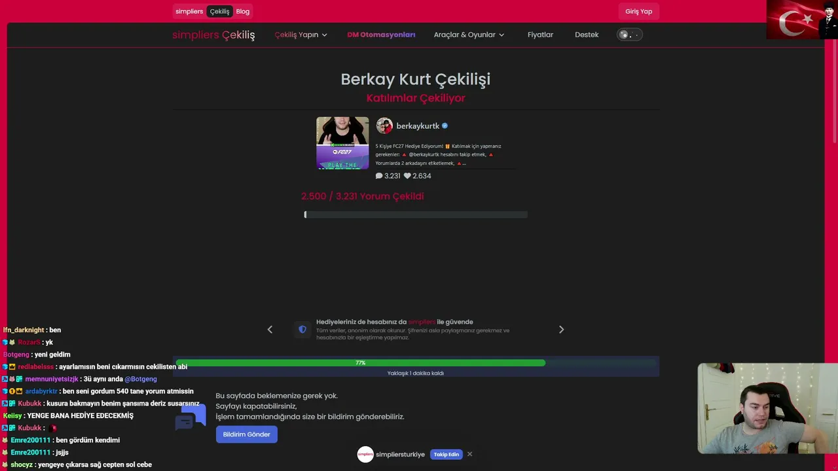Click the 3.231 comment count
Viewport: 838px width, 471px height.
pos(392,176)
